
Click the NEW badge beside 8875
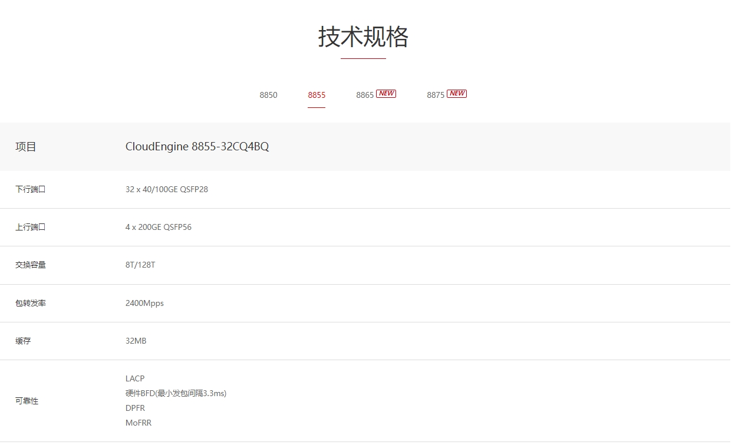pyautogui.click(x=457, y=93)
